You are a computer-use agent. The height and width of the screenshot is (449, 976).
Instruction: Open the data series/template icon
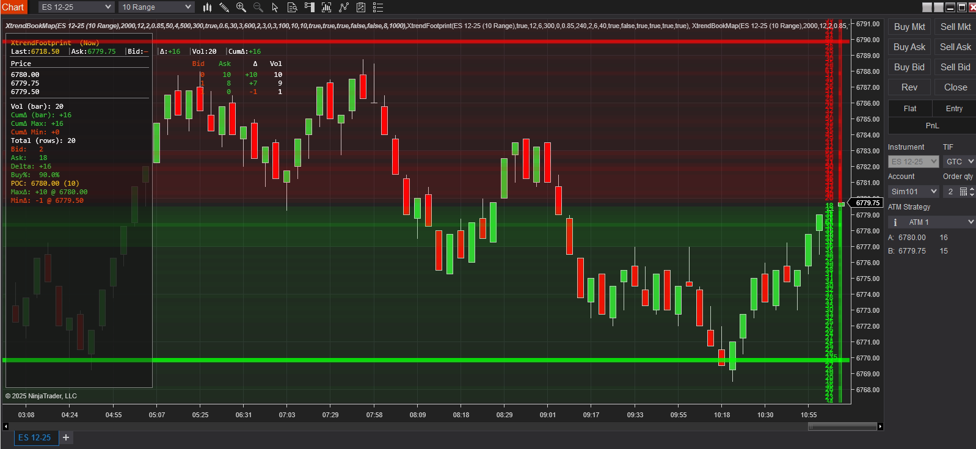click(x=361, y=7)
